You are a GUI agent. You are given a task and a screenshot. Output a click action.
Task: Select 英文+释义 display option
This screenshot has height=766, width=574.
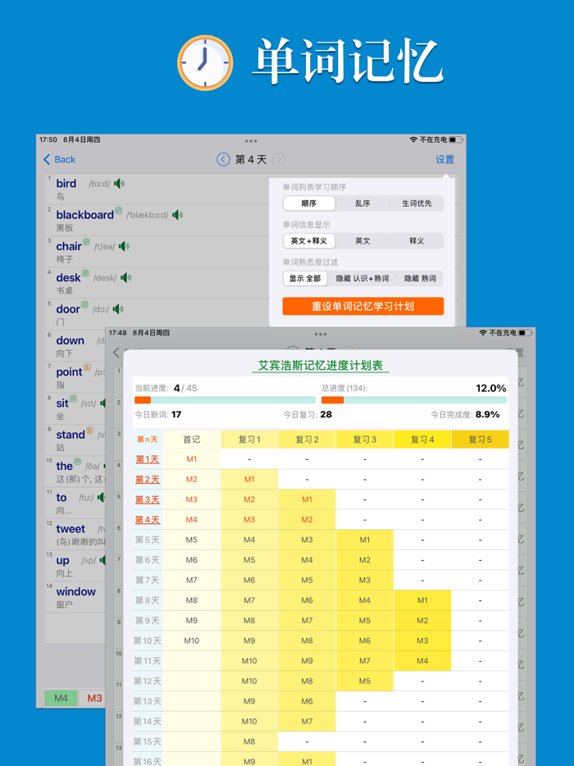(309, 241)
